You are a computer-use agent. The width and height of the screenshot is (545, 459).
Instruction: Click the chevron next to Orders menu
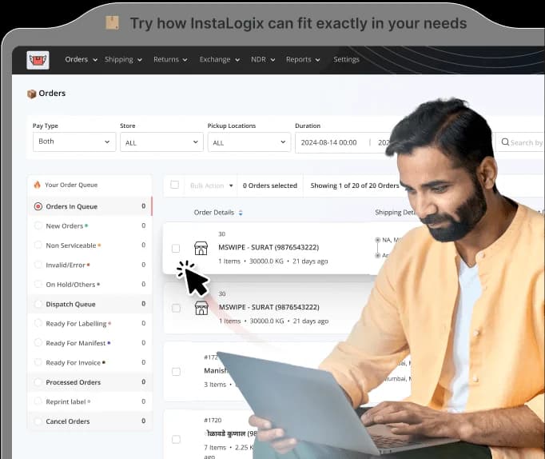95,60
